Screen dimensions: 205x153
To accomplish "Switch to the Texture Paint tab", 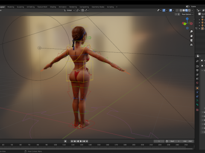I will pyautogui.click(x=42, y=7).
